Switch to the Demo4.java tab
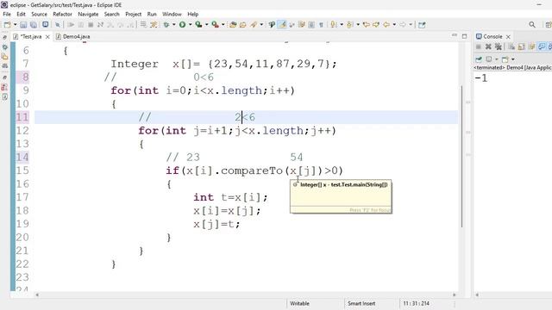 click(x=72, y=36)
